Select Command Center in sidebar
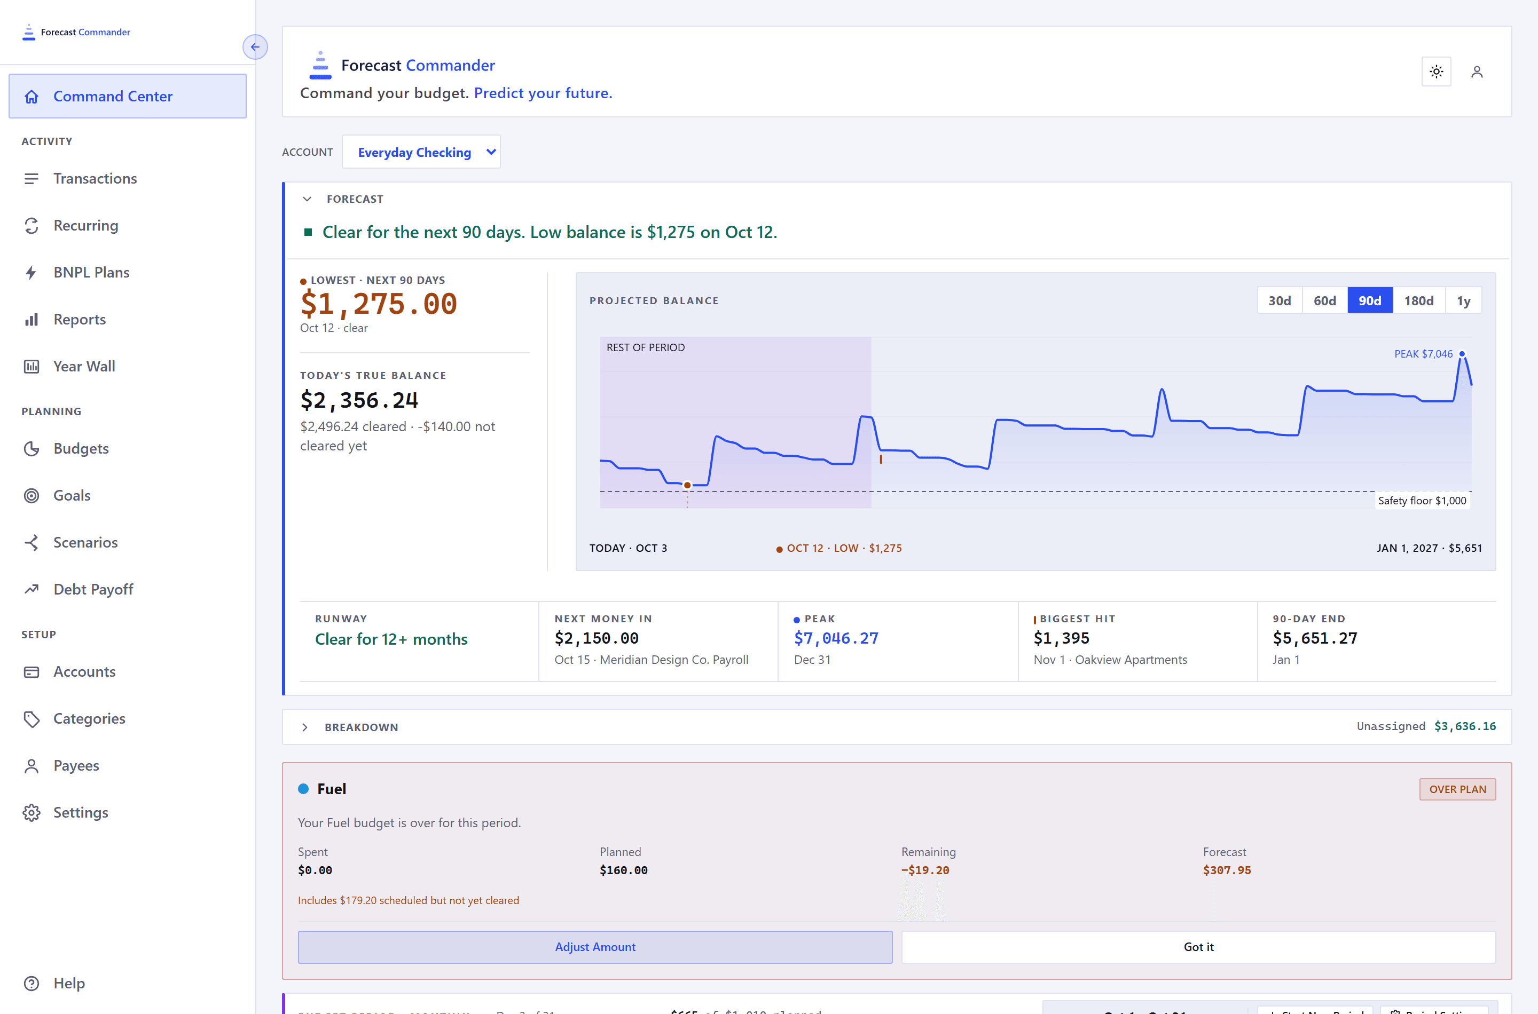Image resolution: width=1538 pixels, height=1014 pixels. [x=128, y=97]
